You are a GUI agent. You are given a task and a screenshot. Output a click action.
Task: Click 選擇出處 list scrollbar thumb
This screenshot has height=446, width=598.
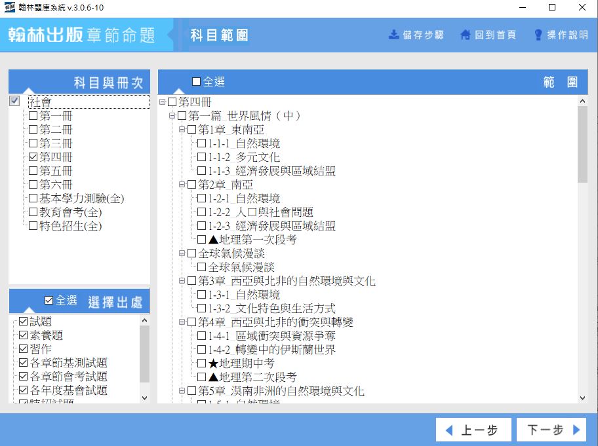tap(144, 354)
